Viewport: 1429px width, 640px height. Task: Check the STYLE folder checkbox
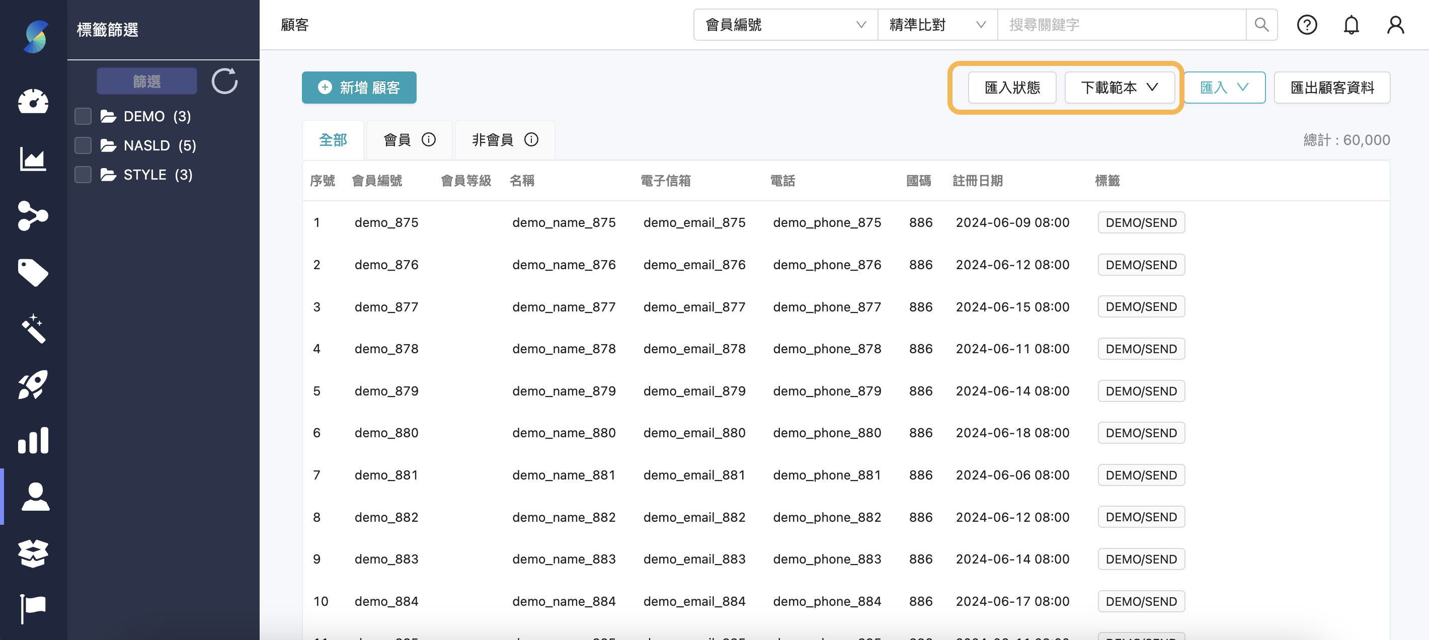pos(82,174)
